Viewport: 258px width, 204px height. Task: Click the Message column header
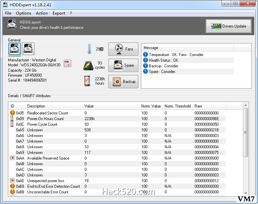(x=188, y=47)
